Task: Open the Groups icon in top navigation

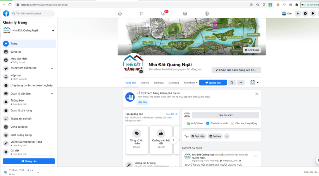Action: pyautogui.click(x=207, y=14)
